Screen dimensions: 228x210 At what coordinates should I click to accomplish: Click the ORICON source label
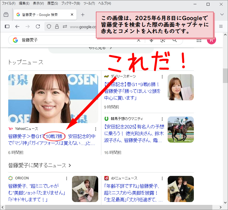tap(22, 178)
